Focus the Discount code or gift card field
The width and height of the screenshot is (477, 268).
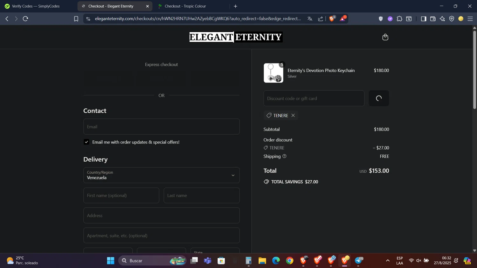pos(314,98)
